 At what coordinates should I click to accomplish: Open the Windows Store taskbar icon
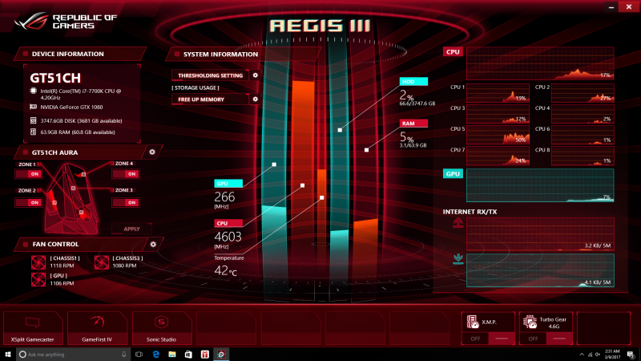point(188,355)
